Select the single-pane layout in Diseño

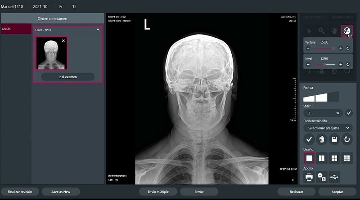309,158
